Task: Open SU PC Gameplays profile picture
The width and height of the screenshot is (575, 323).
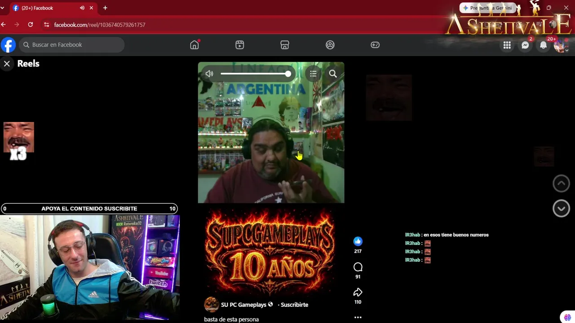Action: coord(211,305)
